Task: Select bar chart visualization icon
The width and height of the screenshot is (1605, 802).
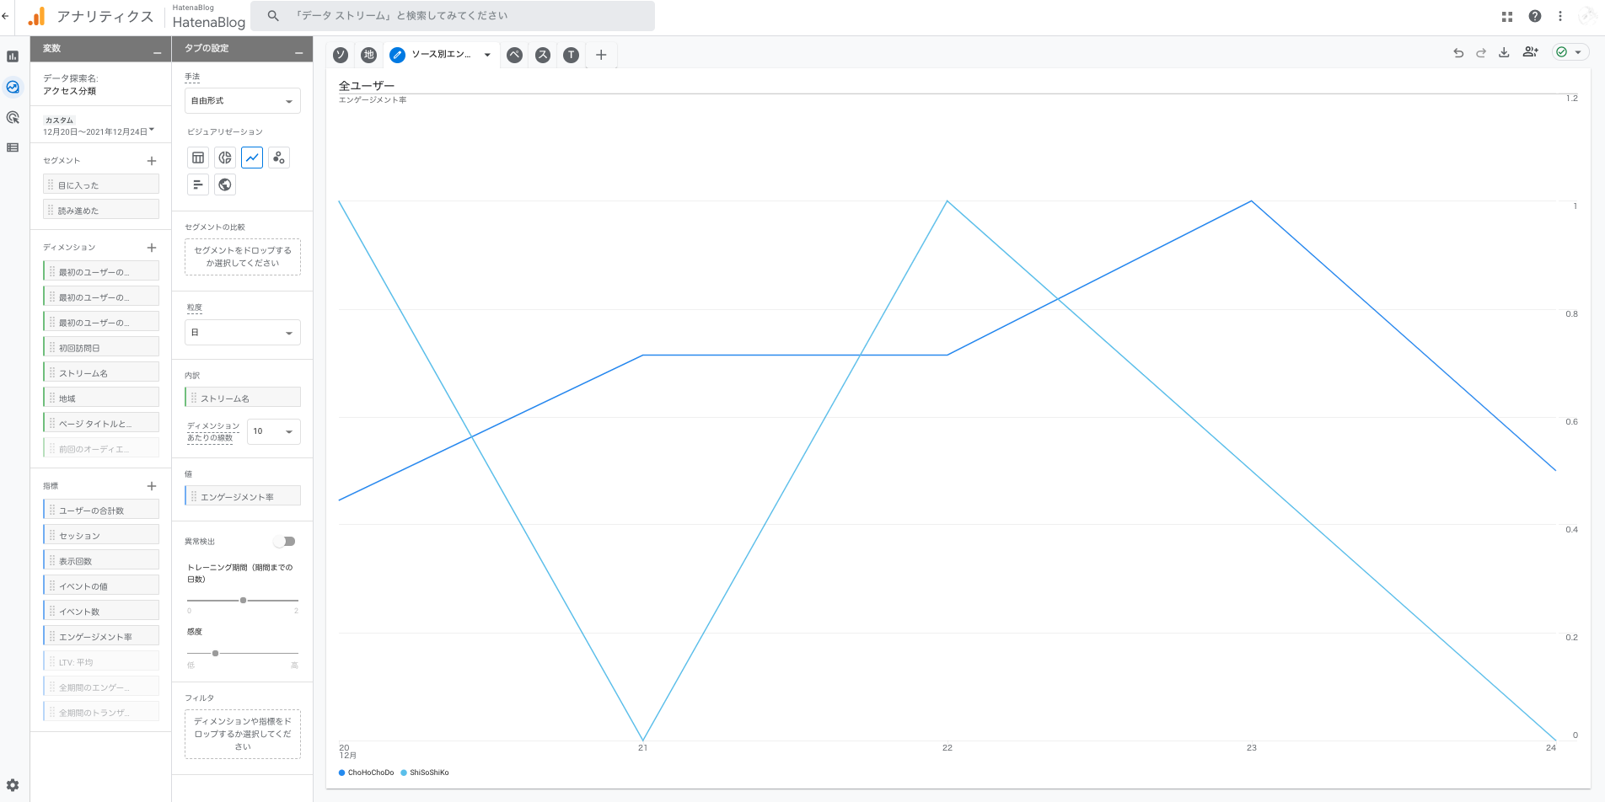Action: pyautogui.click(x=198, y=184)
